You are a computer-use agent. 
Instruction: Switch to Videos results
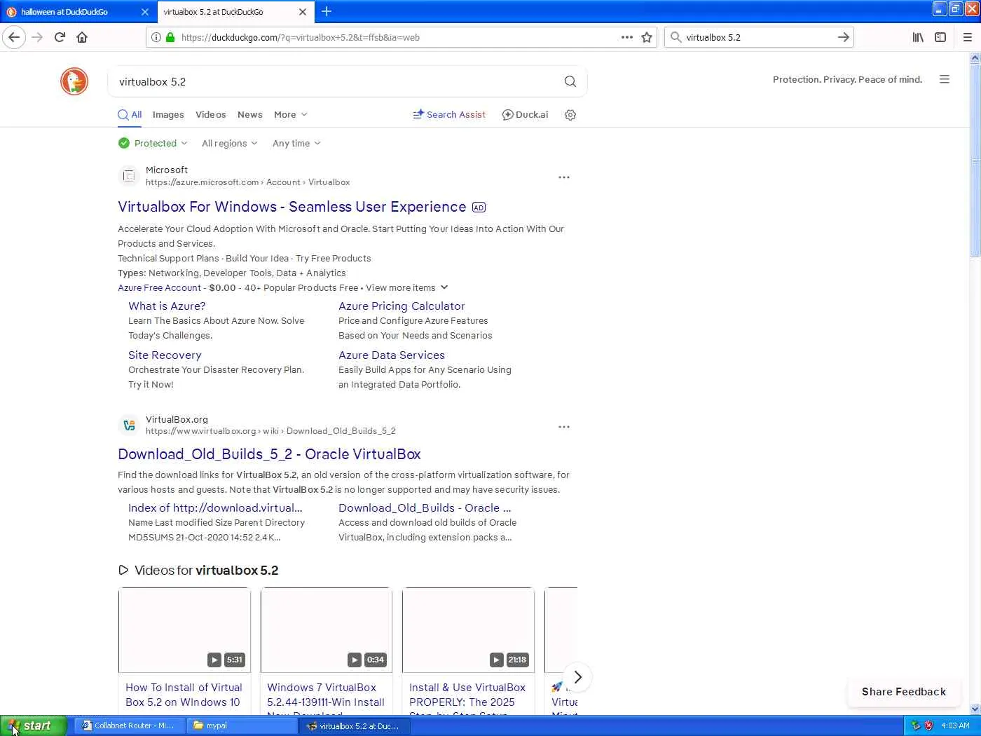[211, 115]
